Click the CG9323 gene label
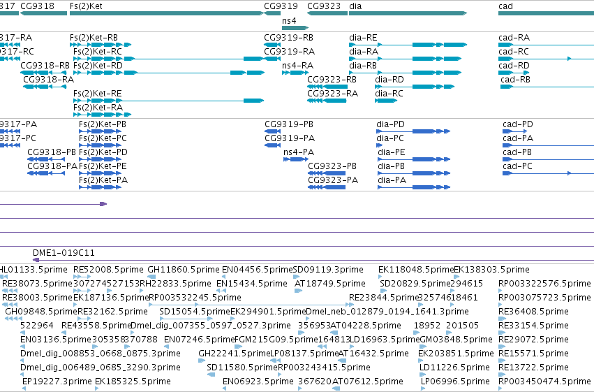594x392 pixels. [x=324, y=6]
